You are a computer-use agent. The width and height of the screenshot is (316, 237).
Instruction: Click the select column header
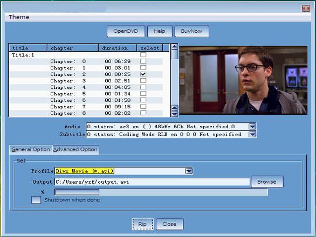[x=150, y=48]
